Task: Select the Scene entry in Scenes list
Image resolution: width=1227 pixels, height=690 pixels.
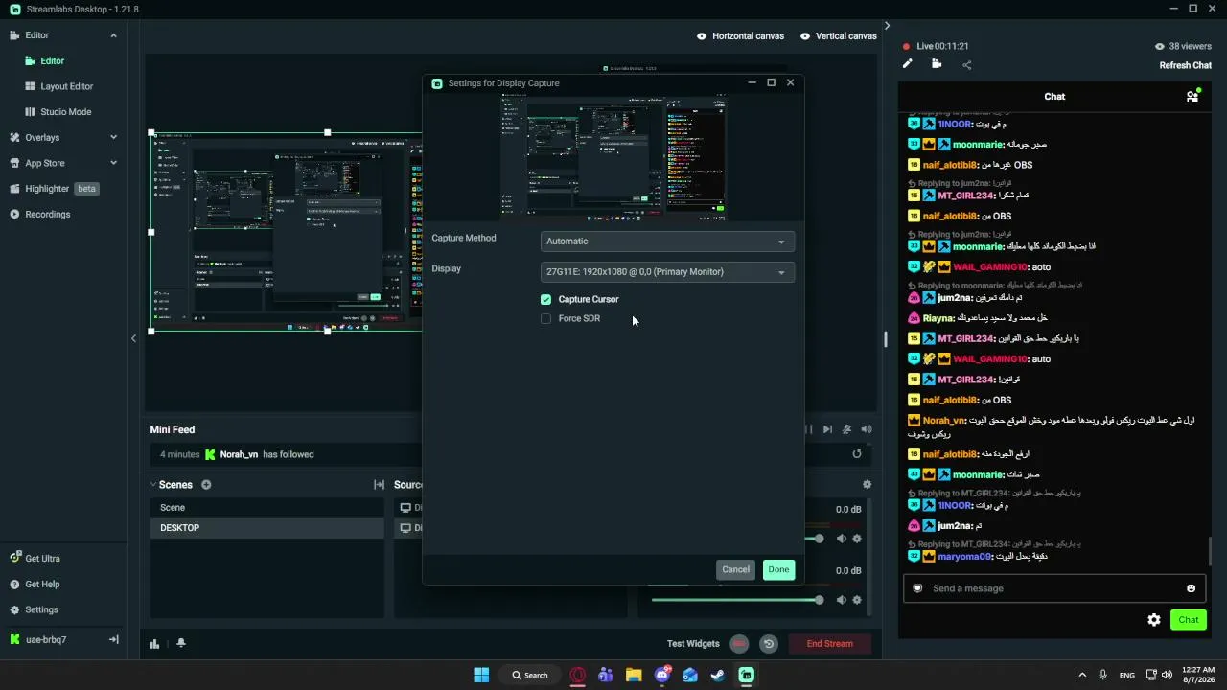Action: click(x=266, y=508)
